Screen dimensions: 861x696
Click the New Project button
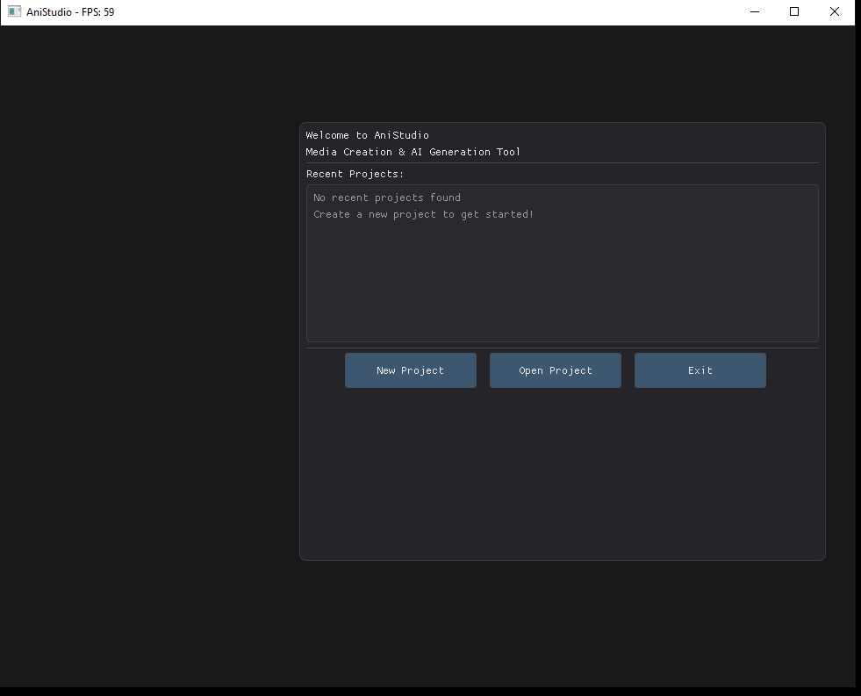tap(410, 370)
